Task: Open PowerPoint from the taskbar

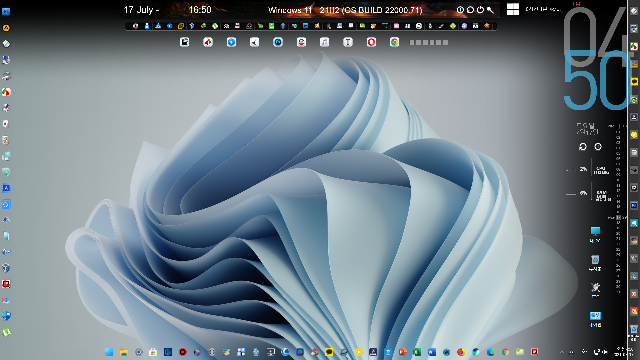Action: [402, 352]
